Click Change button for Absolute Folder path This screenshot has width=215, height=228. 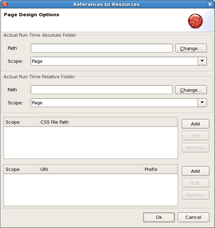191,48
